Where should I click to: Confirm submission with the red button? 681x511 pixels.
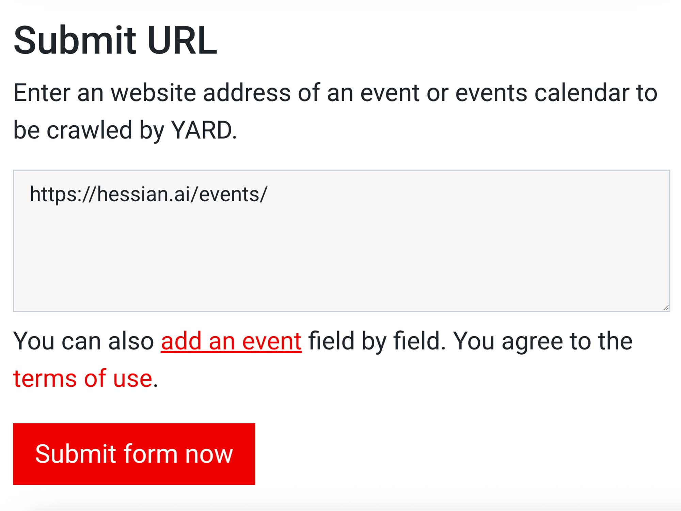pos(134,454)
